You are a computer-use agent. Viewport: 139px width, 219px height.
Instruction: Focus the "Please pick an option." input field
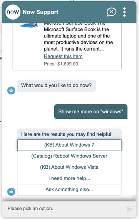tap(65, 209)
